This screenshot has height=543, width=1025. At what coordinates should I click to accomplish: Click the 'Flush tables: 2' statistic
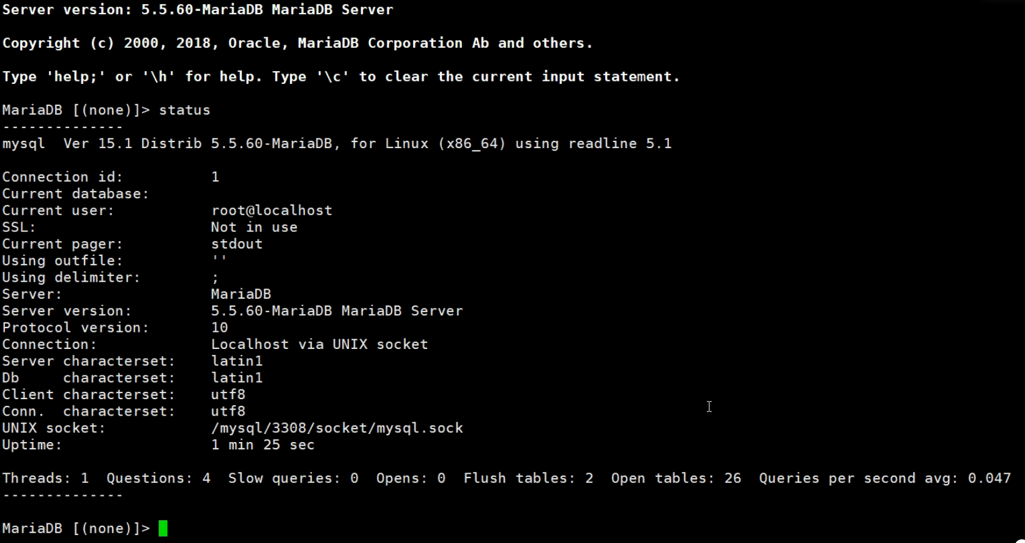(527, 478)
